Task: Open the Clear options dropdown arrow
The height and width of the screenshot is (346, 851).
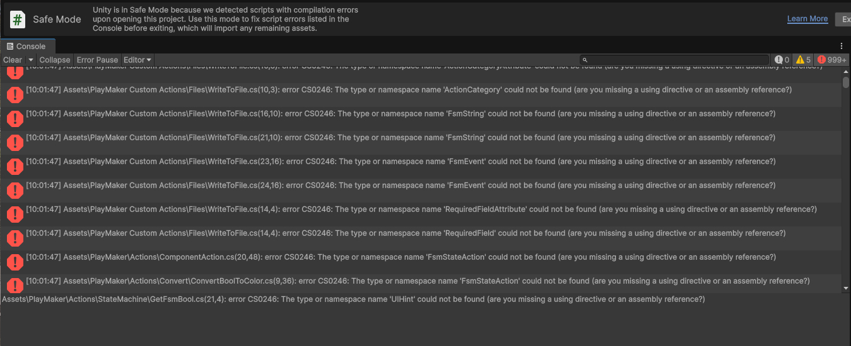Action: pos(30,60)
